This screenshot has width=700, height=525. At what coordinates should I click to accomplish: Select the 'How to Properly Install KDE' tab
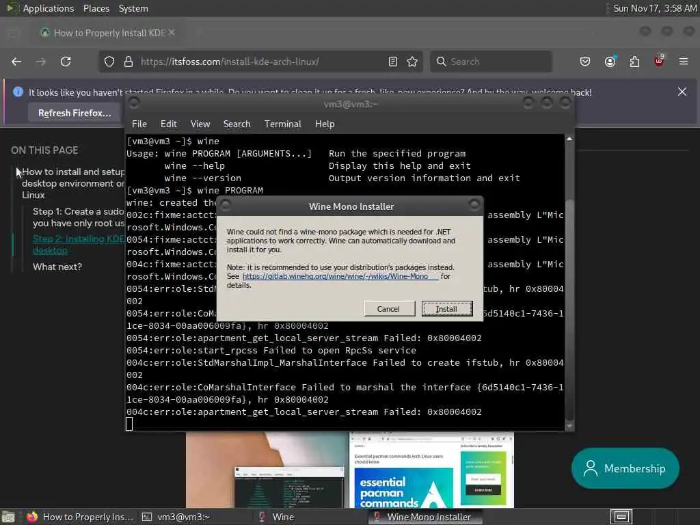107,33
